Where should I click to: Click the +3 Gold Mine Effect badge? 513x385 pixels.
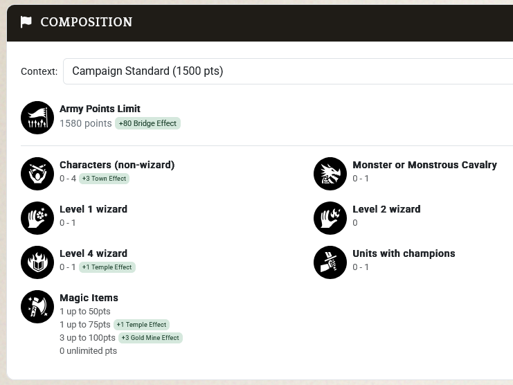(x=150, y=338)
